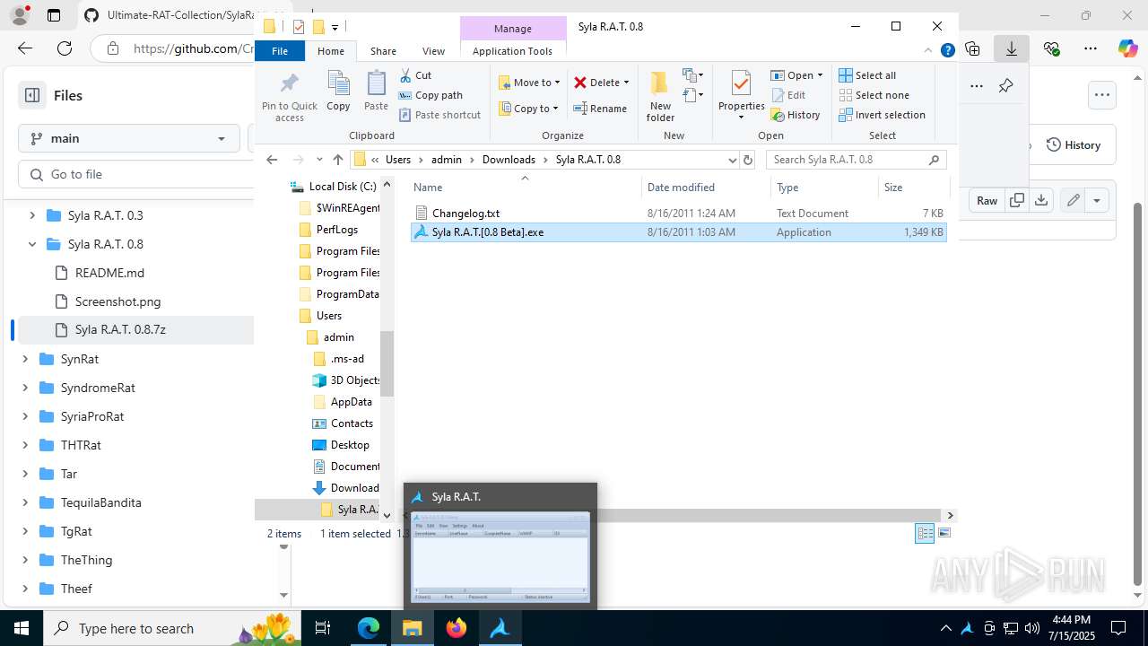Click Cut in the Clipboard group
Image resolution: width=1148 pixels, height=646 pixels.
pos(415,75)
